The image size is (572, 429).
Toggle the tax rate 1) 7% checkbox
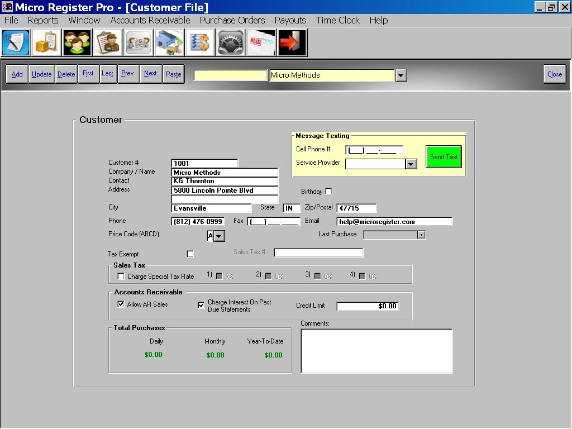point(219,276)
